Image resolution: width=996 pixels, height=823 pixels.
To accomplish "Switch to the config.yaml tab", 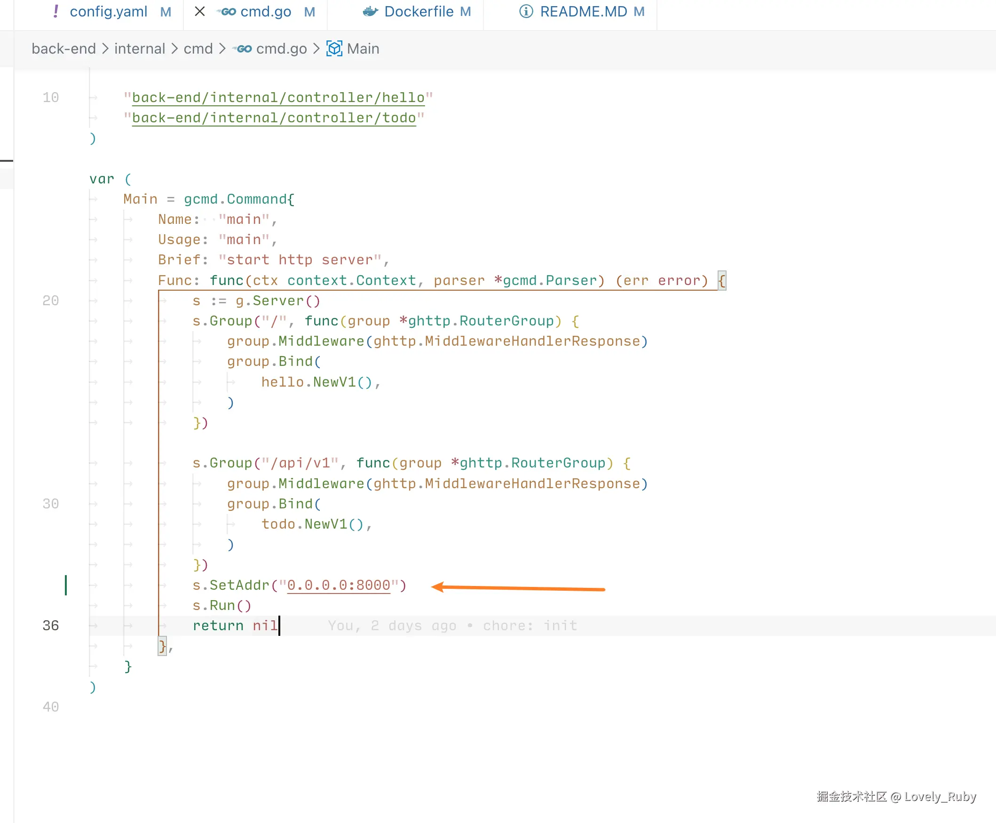I will 108,11.
